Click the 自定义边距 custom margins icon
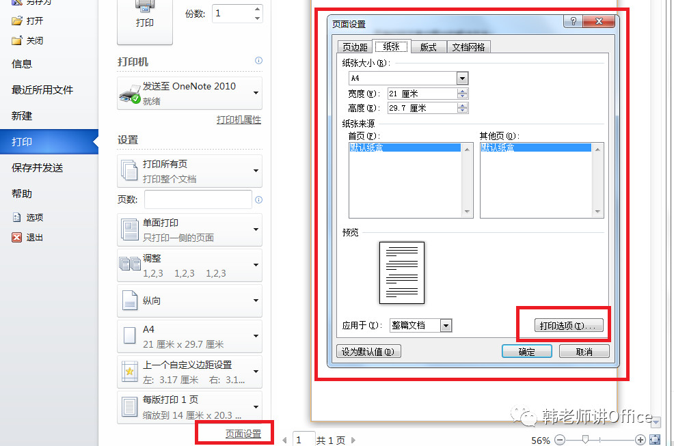 coord(130,372)
